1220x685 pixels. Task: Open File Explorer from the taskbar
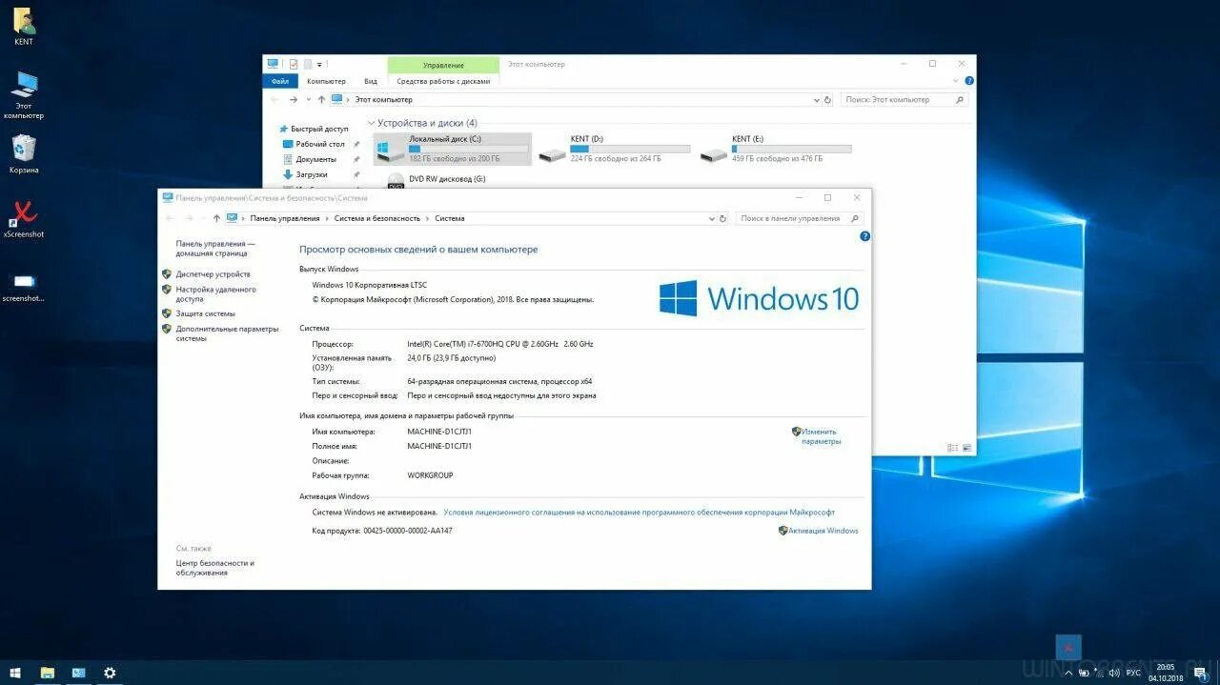[x=48, y=673]
